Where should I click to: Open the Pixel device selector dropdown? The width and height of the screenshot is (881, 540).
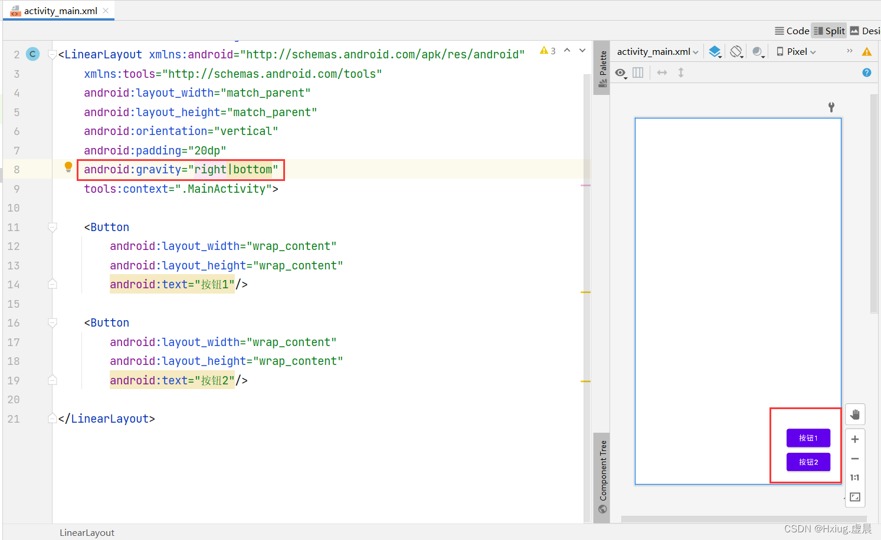[796, 52]
